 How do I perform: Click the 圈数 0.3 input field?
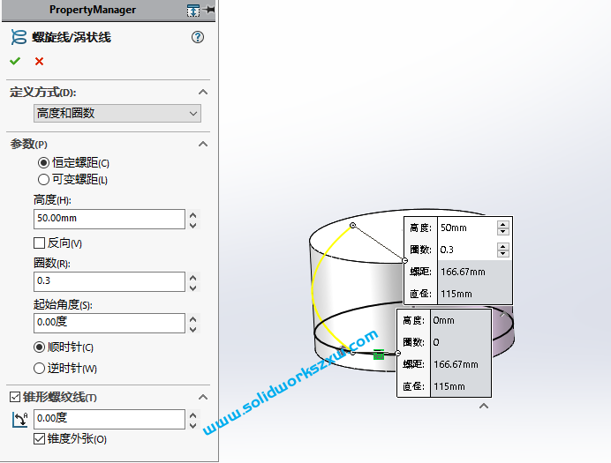click(x=109, y=281)
